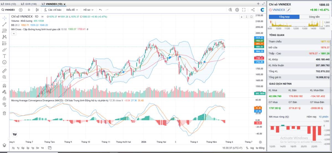Click the MA Cross indicator legend
The image size is (332, 153).
click(36, 29)
